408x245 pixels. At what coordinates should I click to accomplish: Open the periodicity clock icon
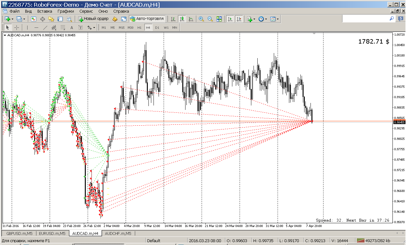[261, 19]
